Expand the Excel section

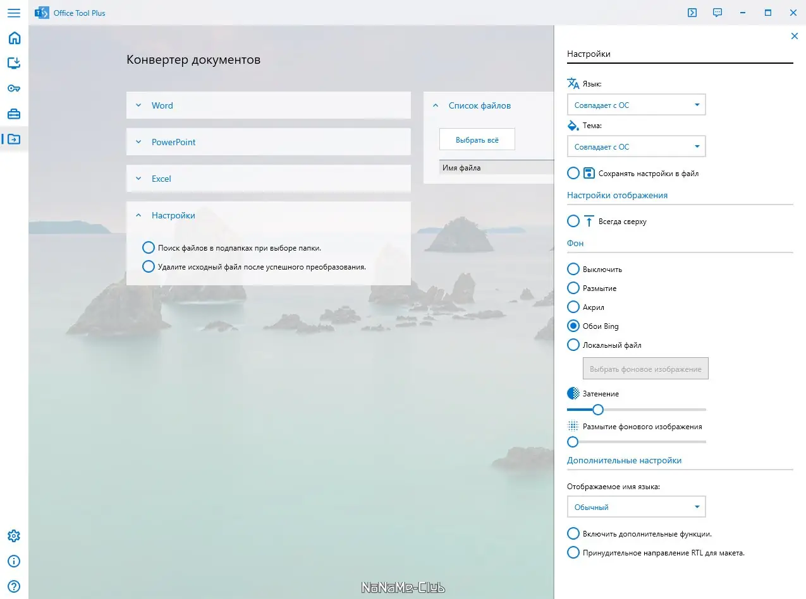268,179
